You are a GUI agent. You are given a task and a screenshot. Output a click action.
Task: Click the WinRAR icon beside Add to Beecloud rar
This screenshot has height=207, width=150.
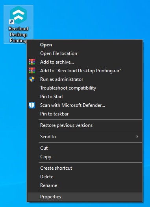(32, 70)
